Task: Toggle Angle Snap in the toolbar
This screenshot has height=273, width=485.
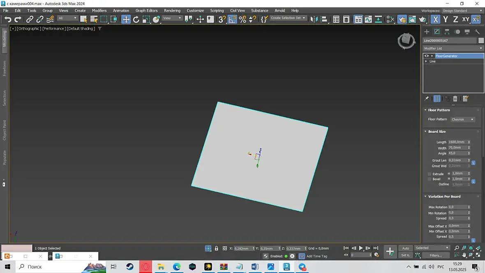Action: click(x=233, y=19)
